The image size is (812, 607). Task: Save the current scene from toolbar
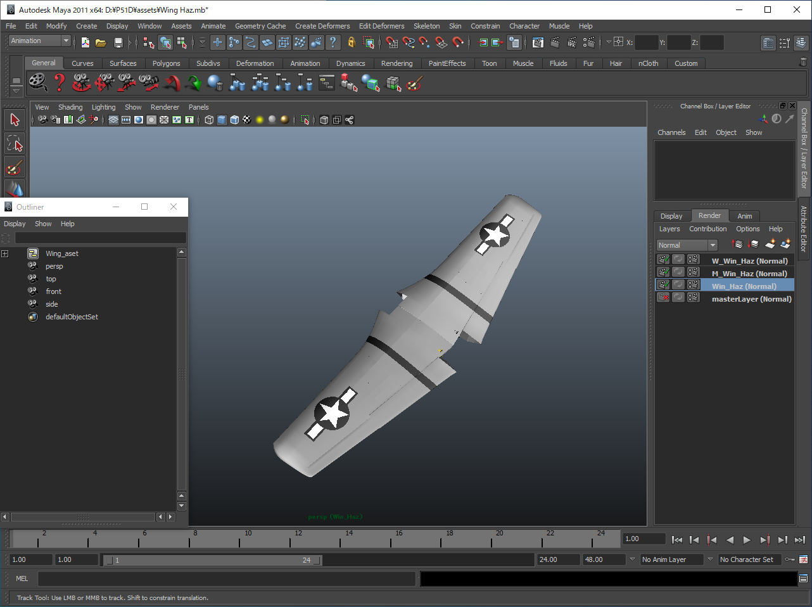tap(118, 42)
